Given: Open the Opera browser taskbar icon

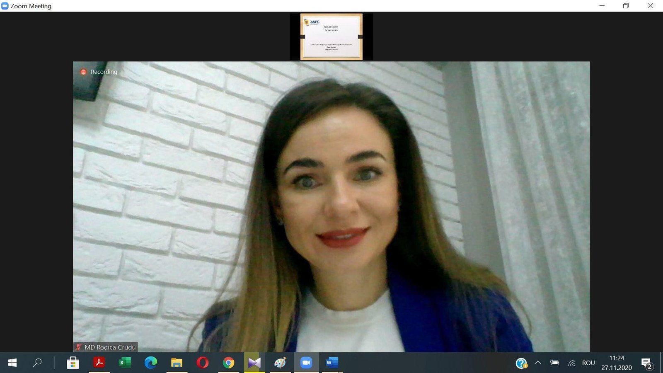Looking at the screenshot, I should tap(203, 363).
